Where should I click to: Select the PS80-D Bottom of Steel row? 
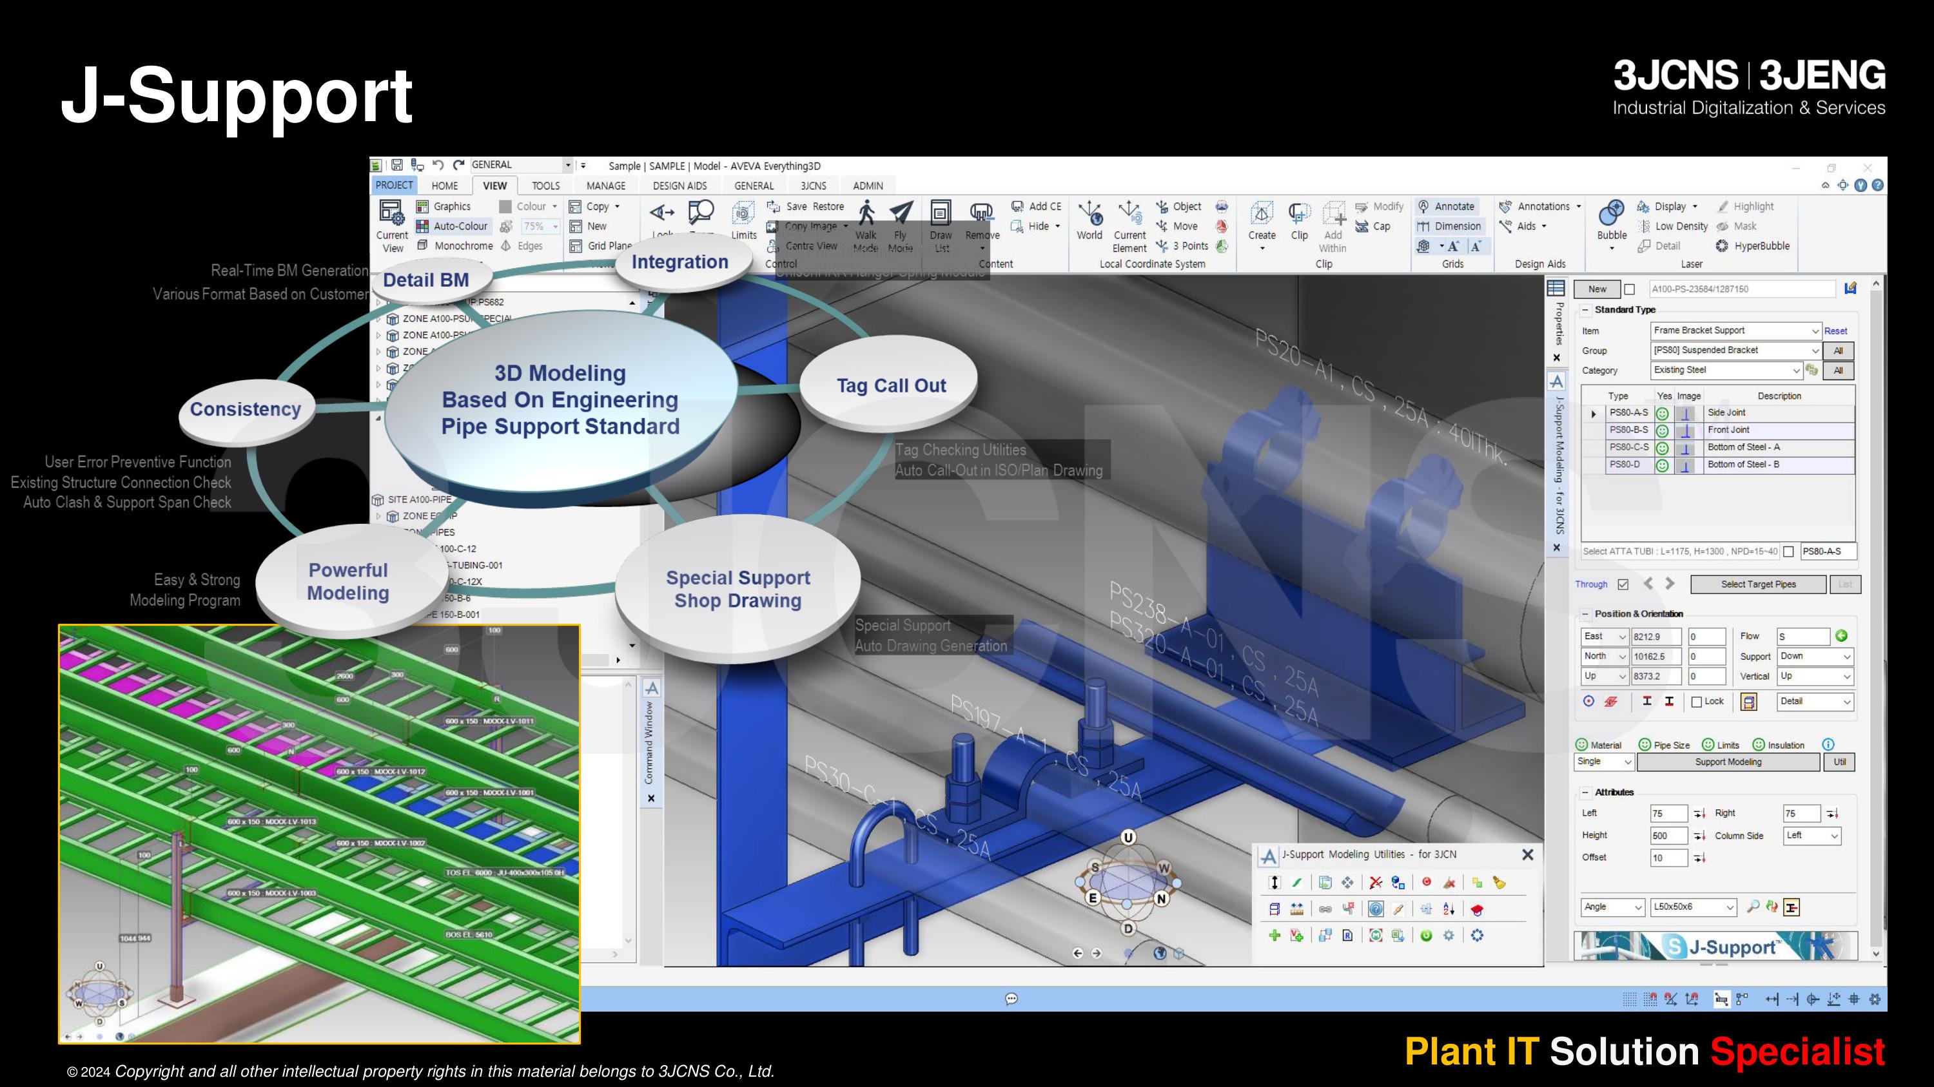pyautogui.click(x=1719, y=465)
